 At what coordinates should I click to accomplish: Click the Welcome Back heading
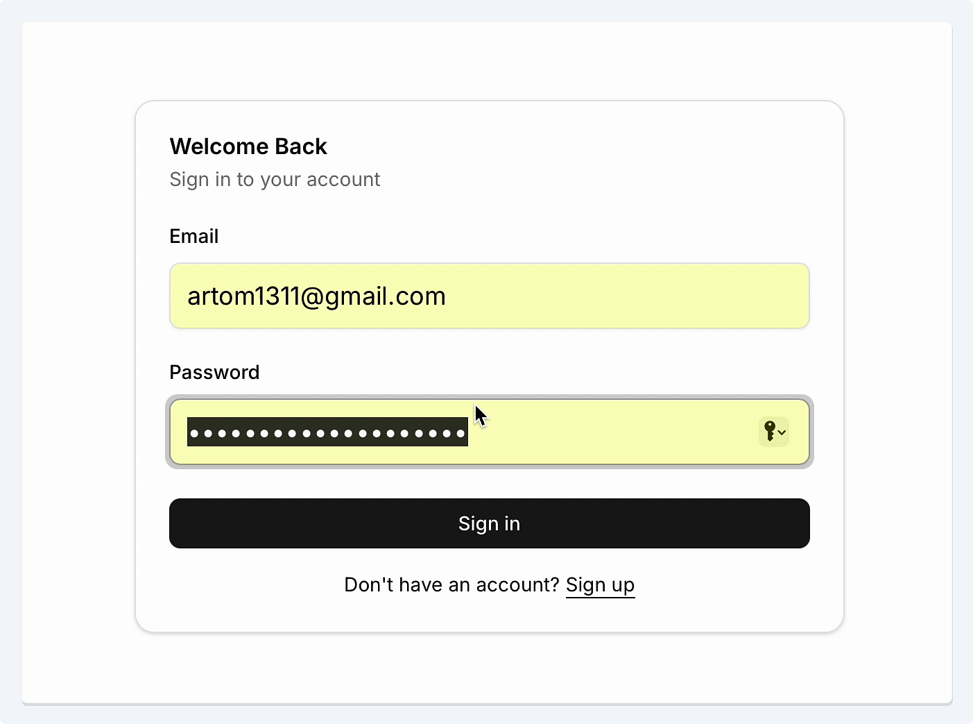click(248, 146)
